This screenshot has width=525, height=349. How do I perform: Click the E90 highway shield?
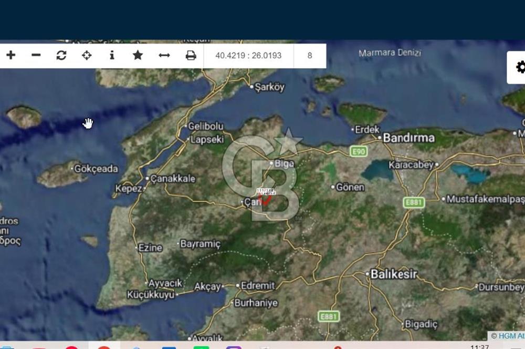point(359,151)
